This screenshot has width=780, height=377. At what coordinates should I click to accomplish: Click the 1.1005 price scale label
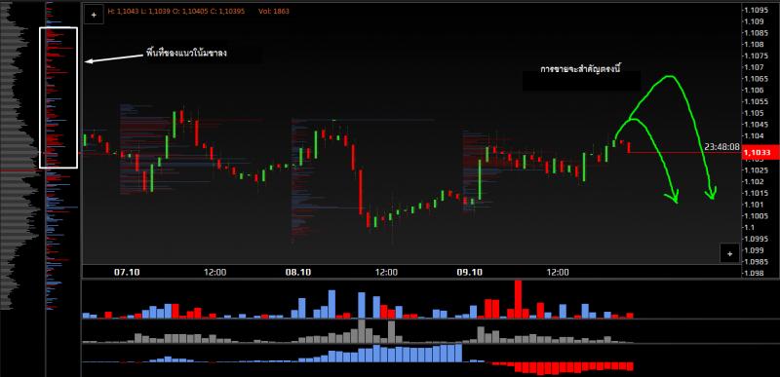pos(758,215)
